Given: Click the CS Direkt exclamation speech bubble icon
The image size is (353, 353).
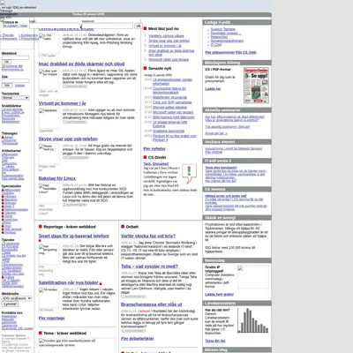Looking at the screenshot, I should [x=189, y=173].
